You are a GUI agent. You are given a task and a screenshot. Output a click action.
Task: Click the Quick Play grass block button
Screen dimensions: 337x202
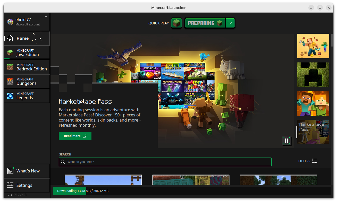click(177, 23)
